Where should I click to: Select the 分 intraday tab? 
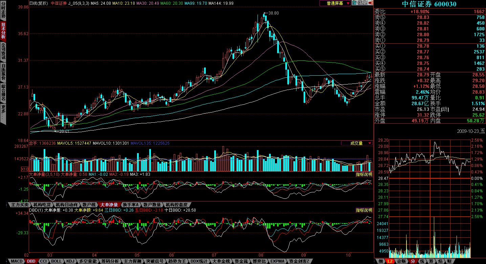click(413, 261)
